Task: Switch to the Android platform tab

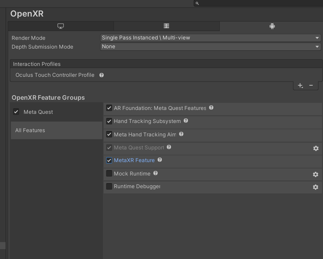Action: (x=272, y=26)
